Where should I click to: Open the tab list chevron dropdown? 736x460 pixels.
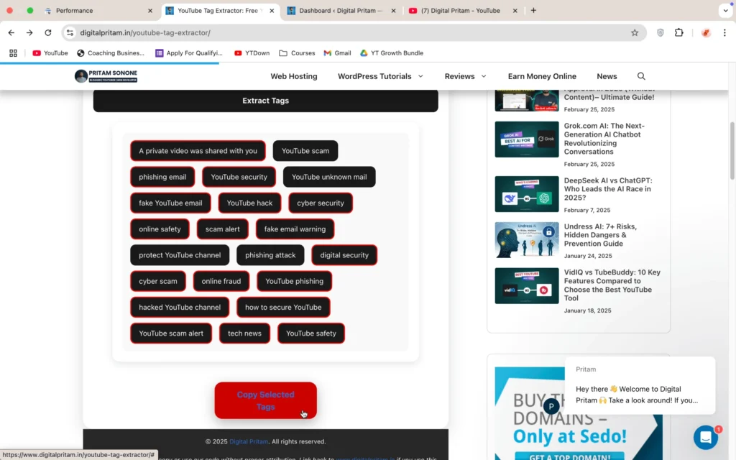point(724,11)
